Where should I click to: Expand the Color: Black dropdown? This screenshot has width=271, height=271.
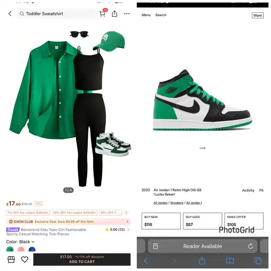coord(20,242)
